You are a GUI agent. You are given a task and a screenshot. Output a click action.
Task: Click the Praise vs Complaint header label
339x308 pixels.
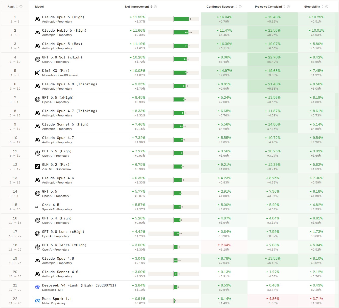[x=268, y=7]
